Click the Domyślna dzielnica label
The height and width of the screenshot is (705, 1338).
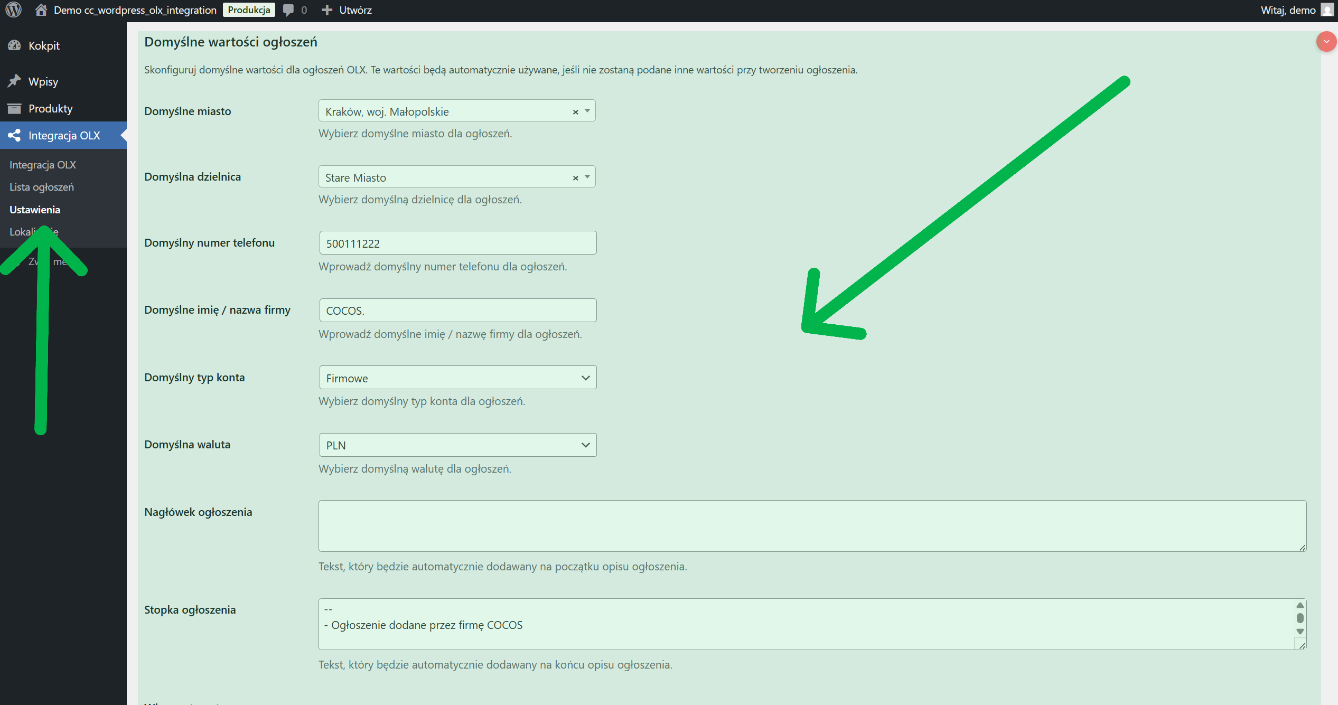click(192, 177)
